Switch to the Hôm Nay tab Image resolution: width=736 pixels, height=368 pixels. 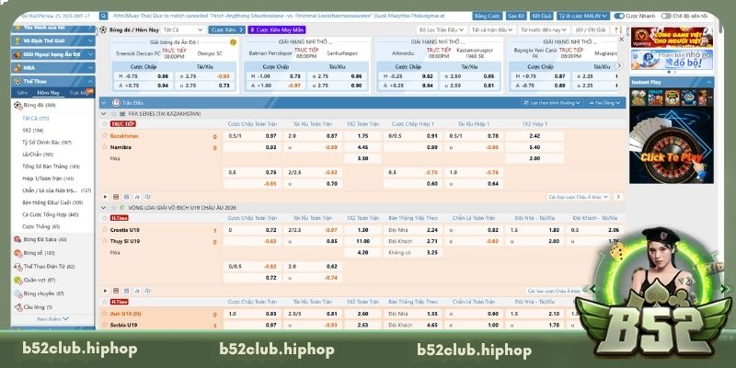49,93
